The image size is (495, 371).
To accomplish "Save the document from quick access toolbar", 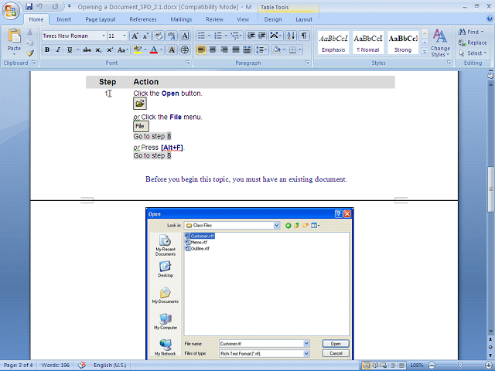I will 29,6.
